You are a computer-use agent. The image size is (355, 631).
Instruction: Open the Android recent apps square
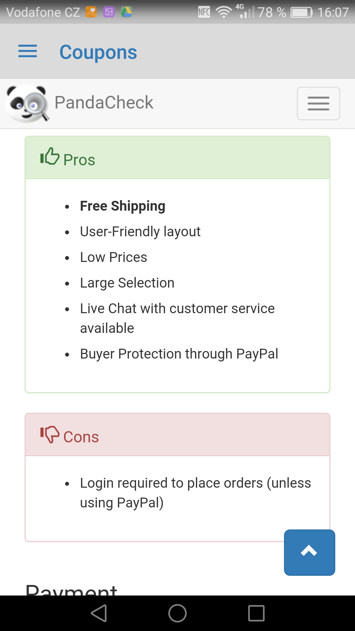[256, 613]
